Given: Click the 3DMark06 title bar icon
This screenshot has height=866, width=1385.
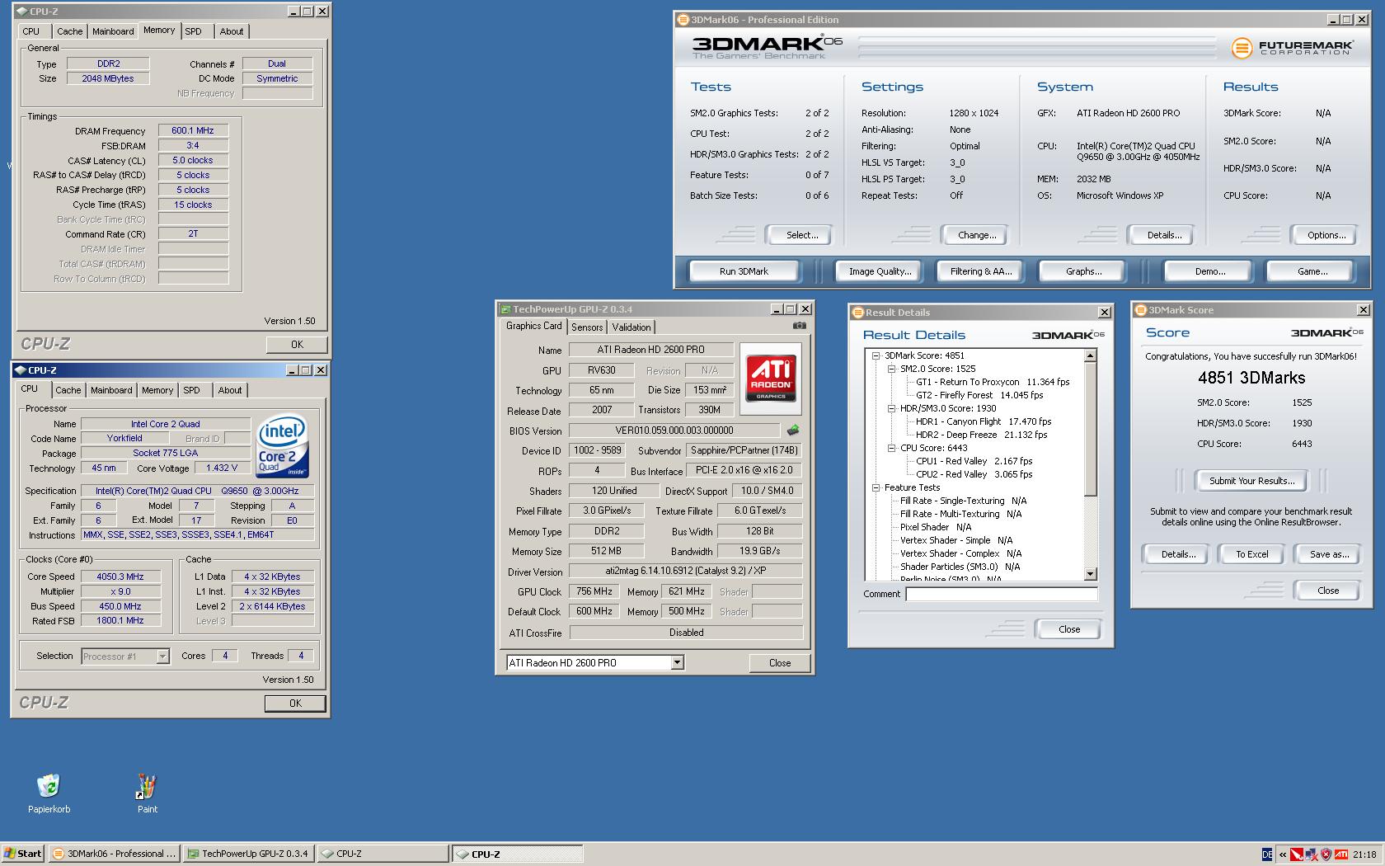Looking at the screenshot, I should pos(683,20).
